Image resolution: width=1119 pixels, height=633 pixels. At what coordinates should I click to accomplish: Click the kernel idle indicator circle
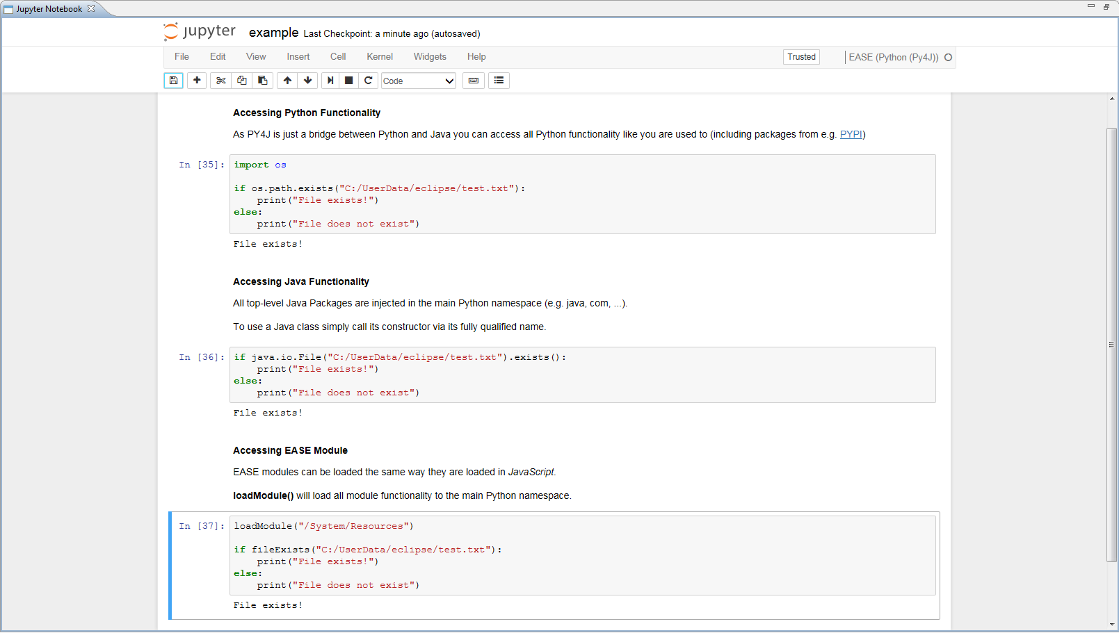[x=948, y=57]
